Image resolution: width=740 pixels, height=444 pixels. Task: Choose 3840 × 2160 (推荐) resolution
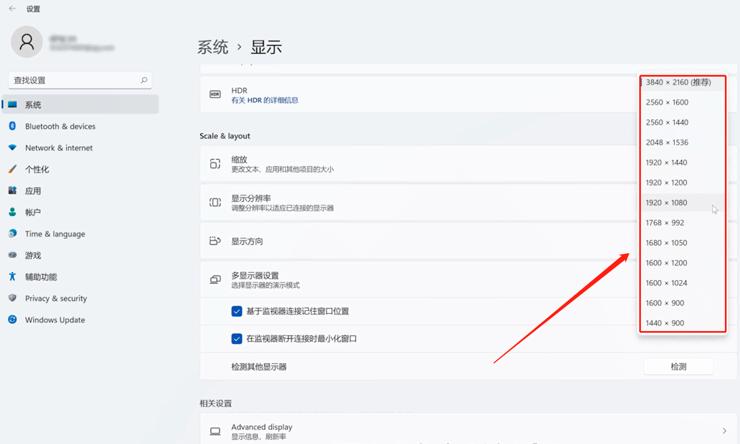pos(678,82)
